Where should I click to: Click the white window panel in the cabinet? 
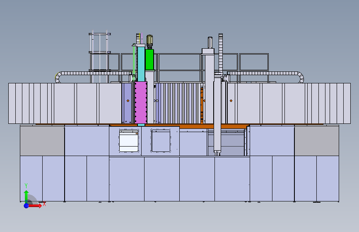(x=129, y=141)
